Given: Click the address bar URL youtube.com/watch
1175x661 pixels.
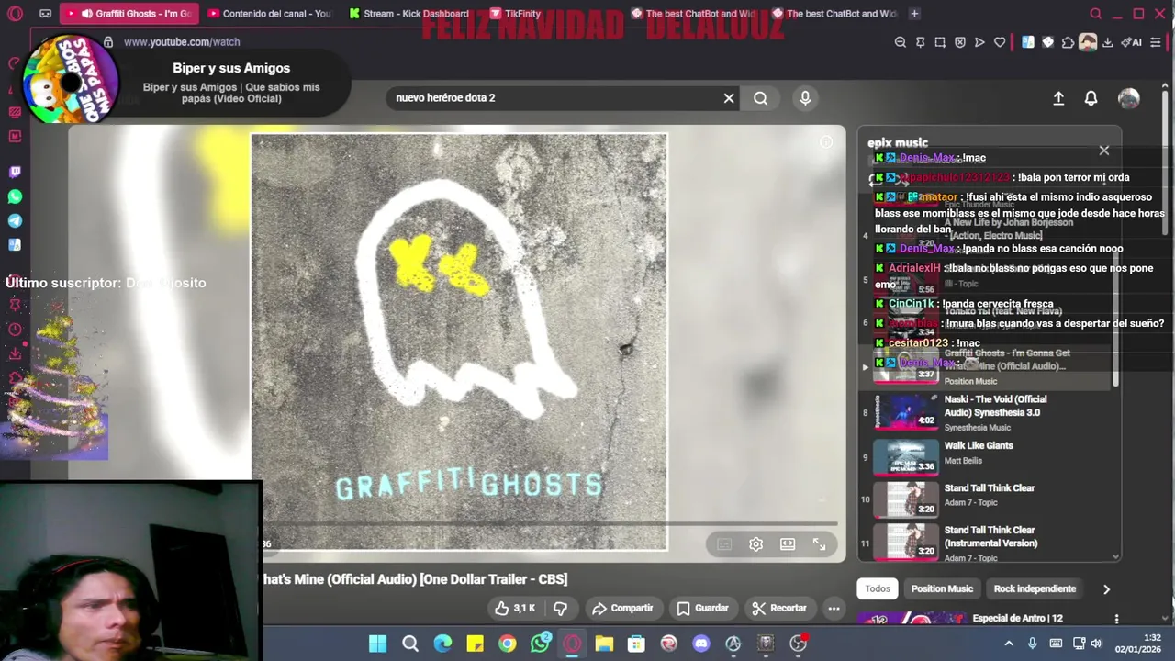Looking at the screenshot, I should tap(182, 42).
